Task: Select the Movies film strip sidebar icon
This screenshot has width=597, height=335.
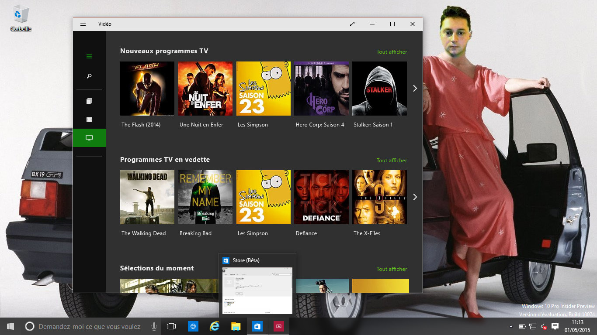Action: [x=89, y=120]
